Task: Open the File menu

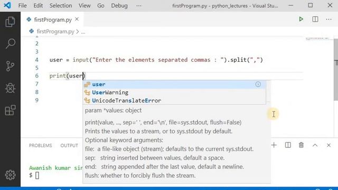Action: [22, 6]
